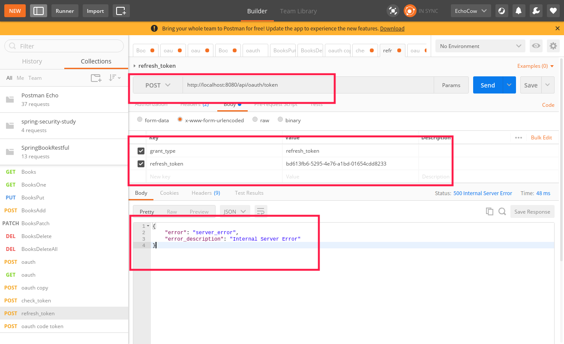Click the heart icon in header
Image resolution: width=564 pixels, height=344 pixels.
pyautogui.click(x=553, y=11)
